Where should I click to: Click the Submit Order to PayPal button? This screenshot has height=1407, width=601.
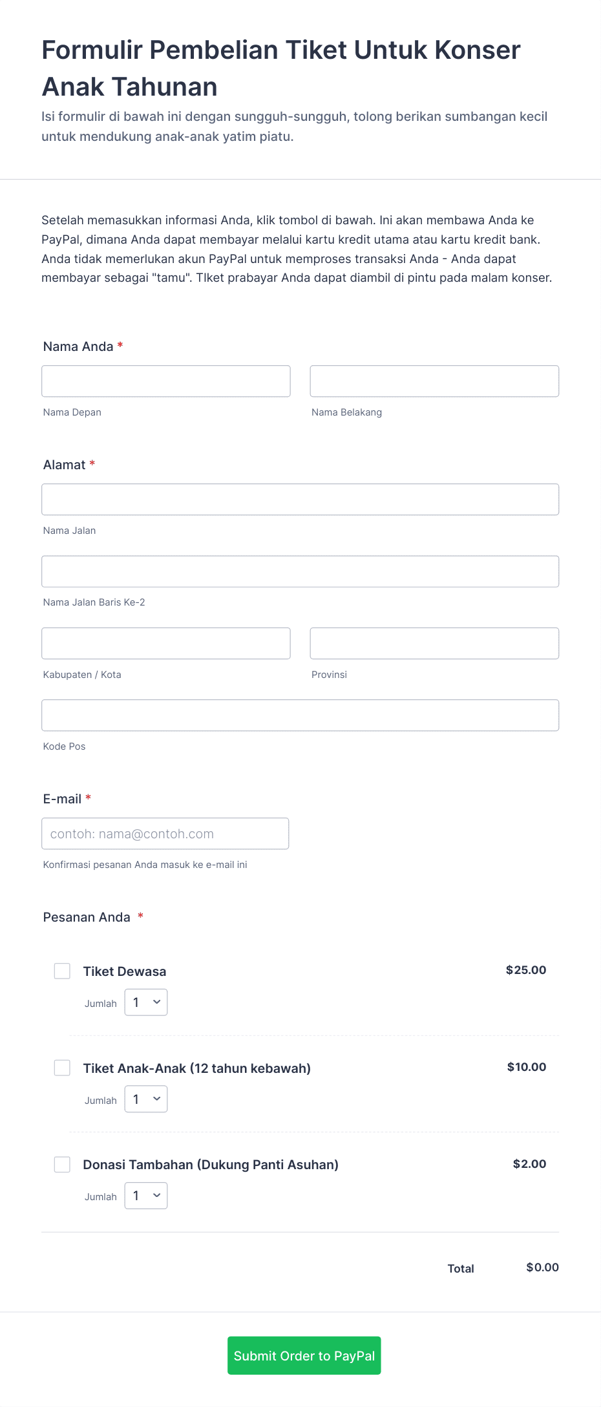(304, 1355)
